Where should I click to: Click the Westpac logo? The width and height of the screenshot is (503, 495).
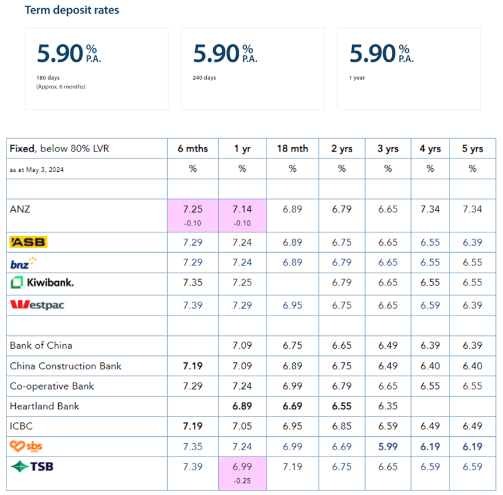point(37,305)
